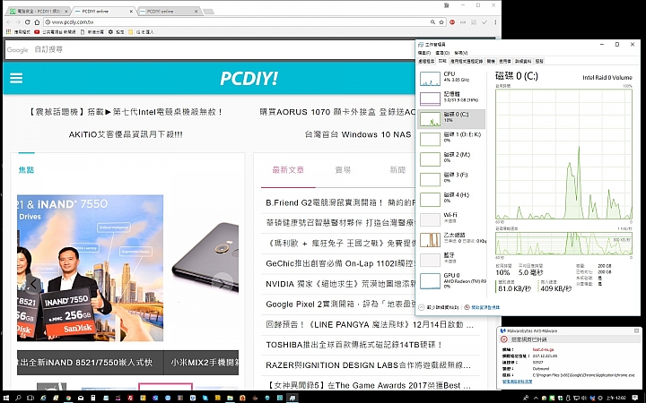The width and height of the screenshot is (646, 403).
Task: Show next slide in focus carousel
Action: click(x=222, y=284)
